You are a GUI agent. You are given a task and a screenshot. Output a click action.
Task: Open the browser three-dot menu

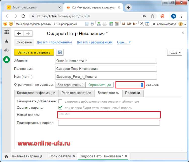point(181,16)
